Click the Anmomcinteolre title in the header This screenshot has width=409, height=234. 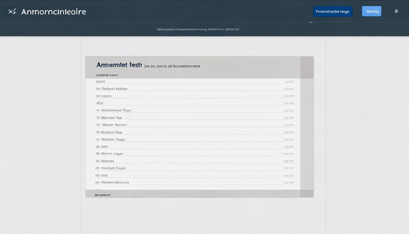[54, 12]
